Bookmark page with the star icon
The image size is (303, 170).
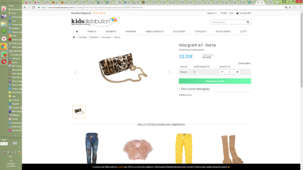[x=290, y=7]
